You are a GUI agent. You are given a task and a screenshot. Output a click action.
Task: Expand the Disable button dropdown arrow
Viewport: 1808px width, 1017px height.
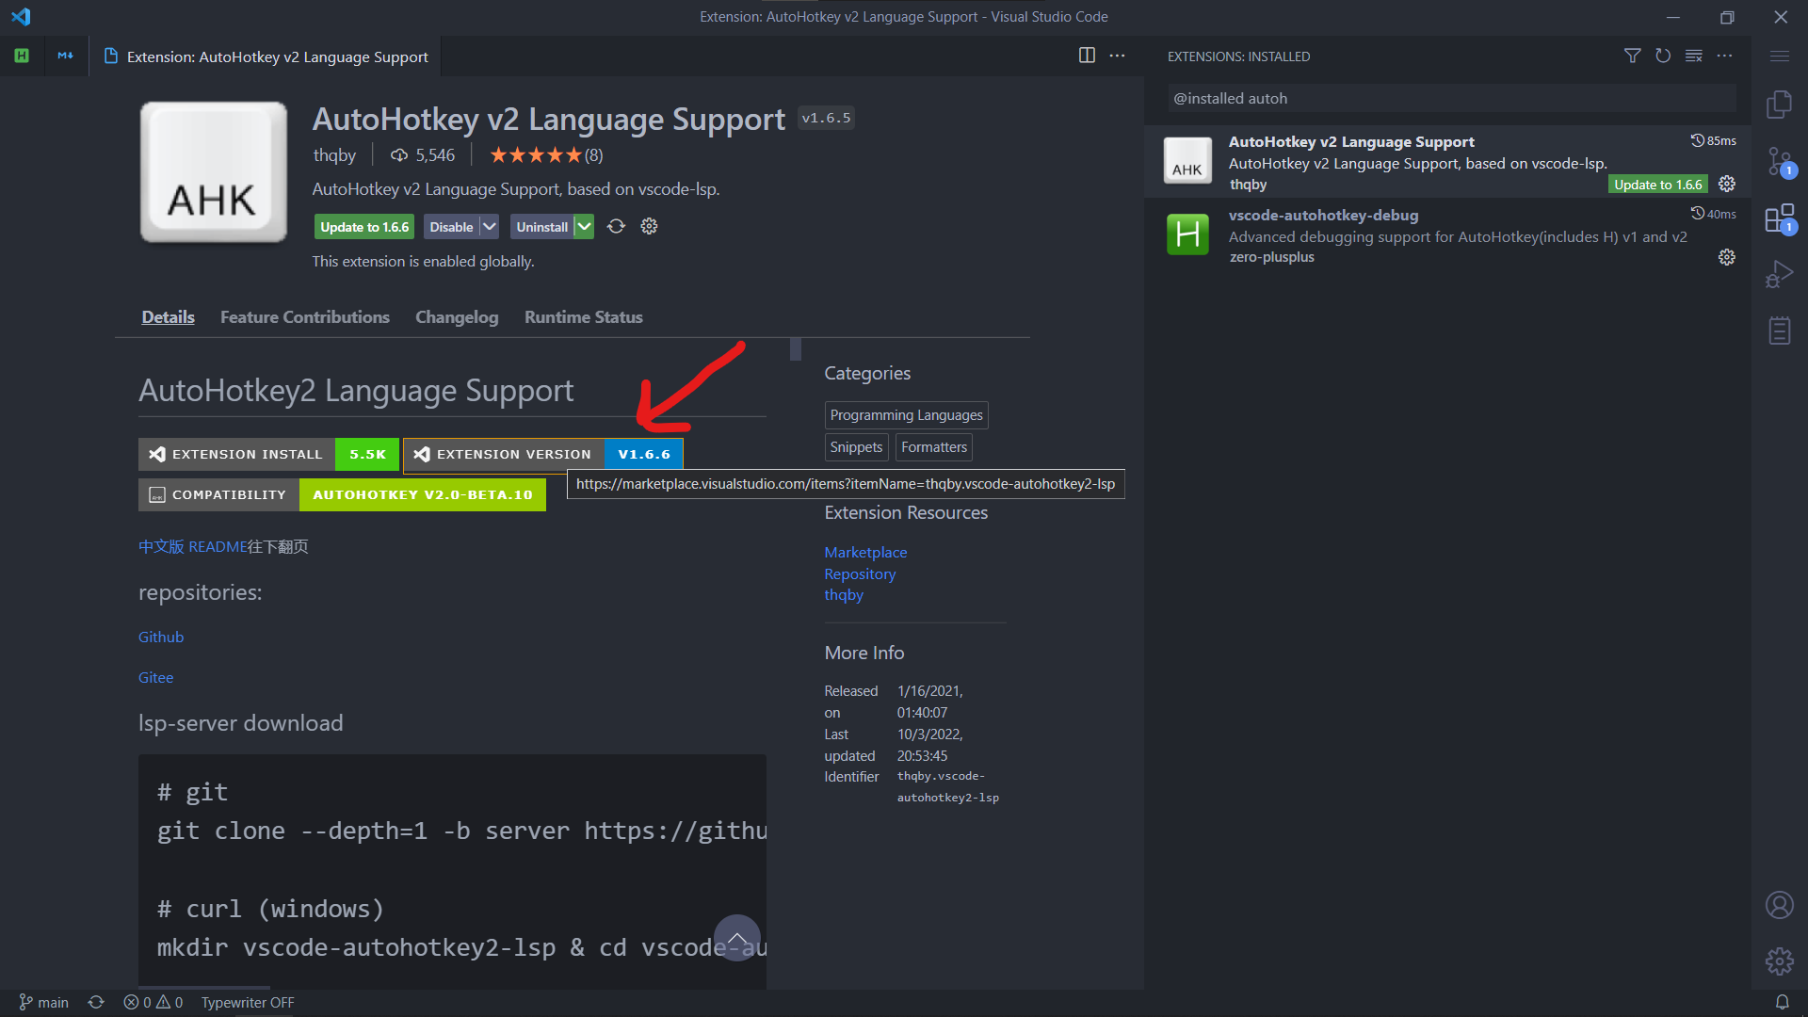[x=489, y=226]
